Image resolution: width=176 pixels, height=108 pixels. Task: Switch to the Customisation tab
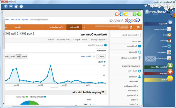(x=56, y=27)
